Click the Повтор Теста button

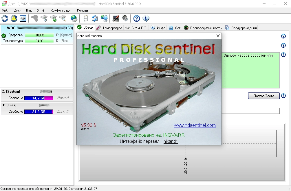pos(264,96)
